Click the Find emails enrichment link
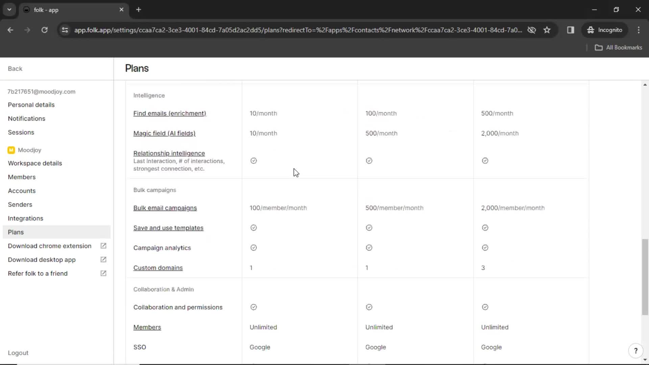 [x=169, y=113]
